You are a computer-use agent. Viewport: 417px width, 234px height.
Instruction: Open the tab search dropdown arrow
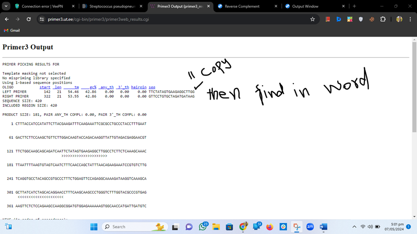pos(6,6)
